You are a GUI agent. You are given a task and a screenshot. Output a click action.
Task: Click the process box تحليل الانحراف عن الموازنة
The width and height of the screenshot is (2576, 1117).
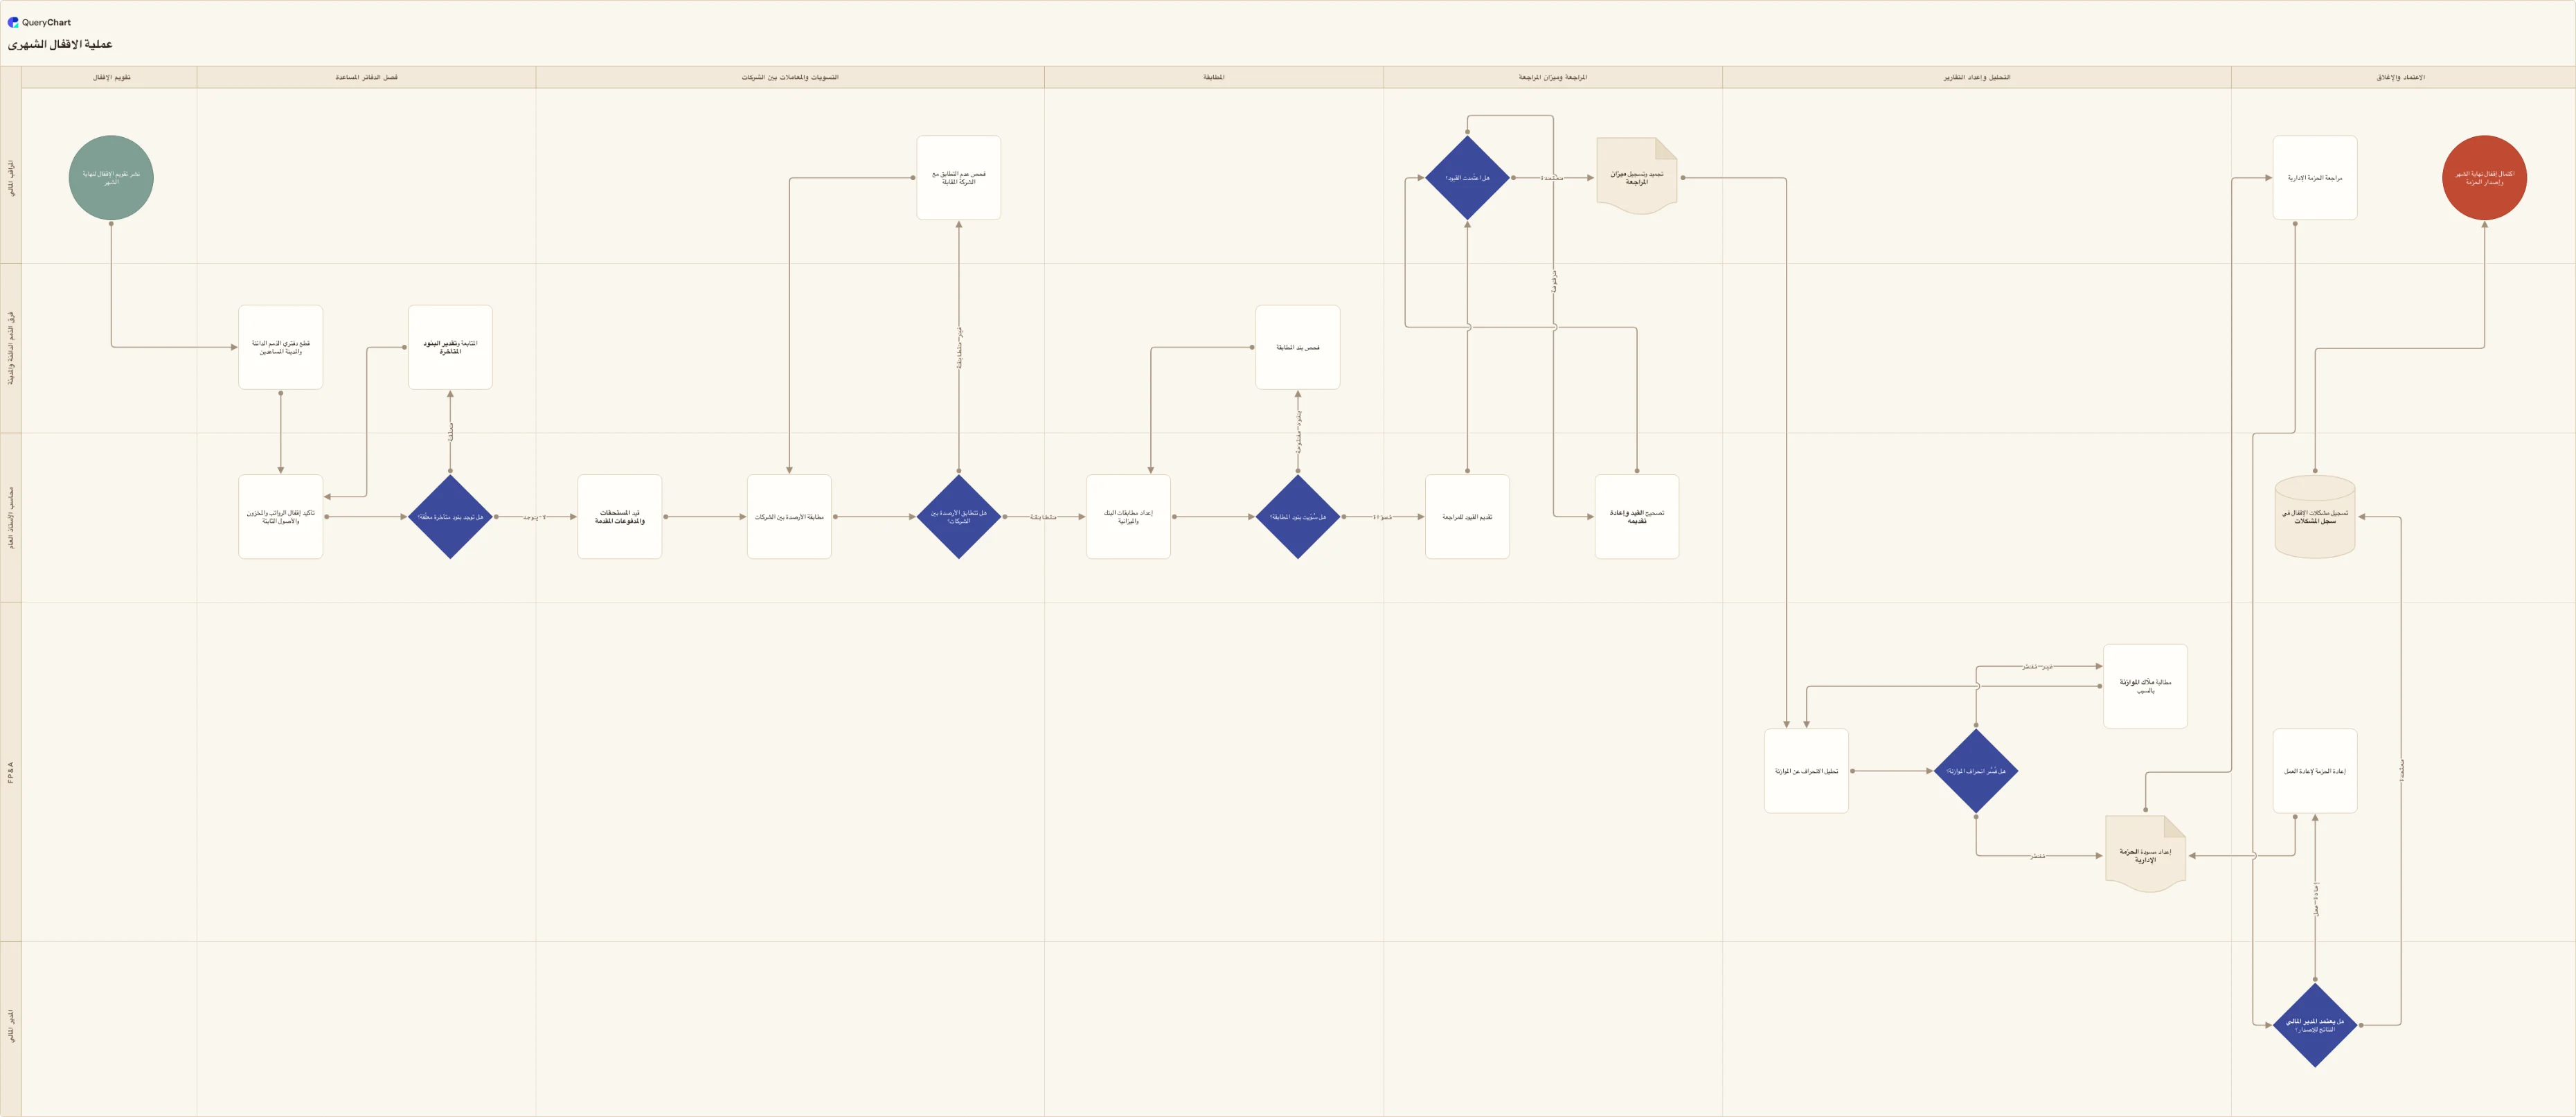(1806, 771)
